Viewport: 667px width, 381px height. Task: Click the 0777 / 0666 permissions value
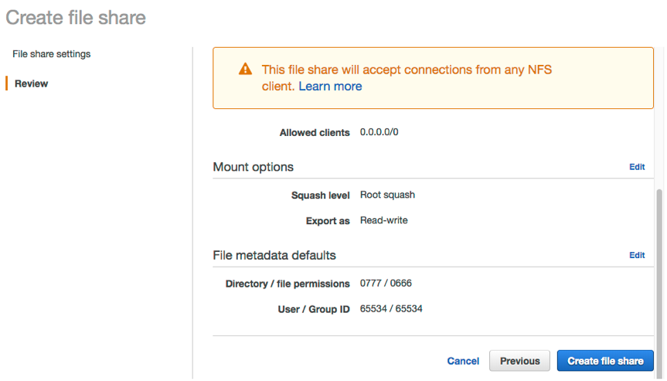click(x=386, y=283)
